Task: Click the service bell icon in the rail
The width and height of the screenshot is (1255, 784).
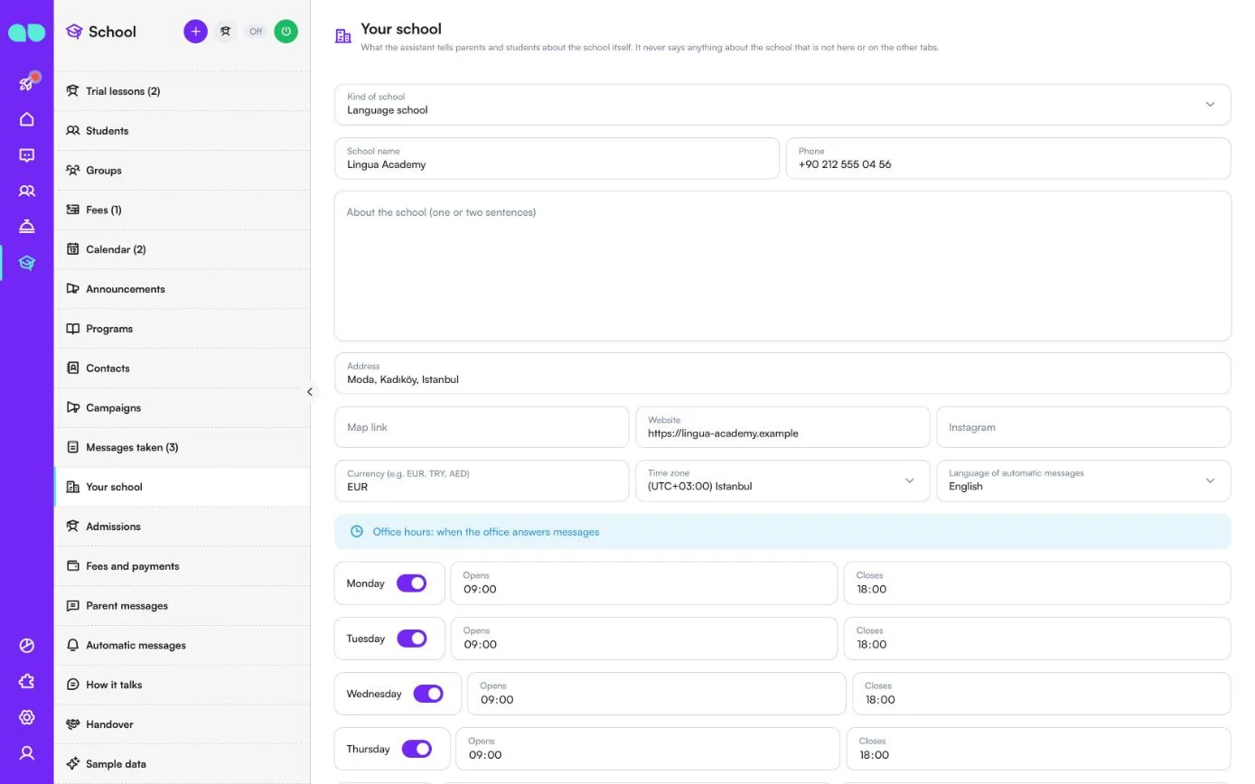Action: click(27, 227)
